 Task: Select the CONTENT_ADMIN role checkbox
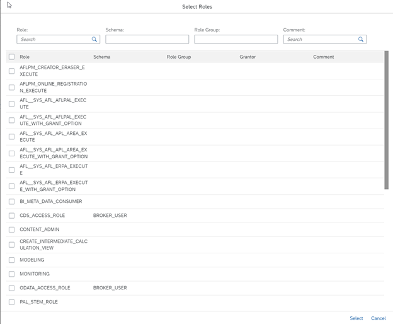[x=11, y=229]
